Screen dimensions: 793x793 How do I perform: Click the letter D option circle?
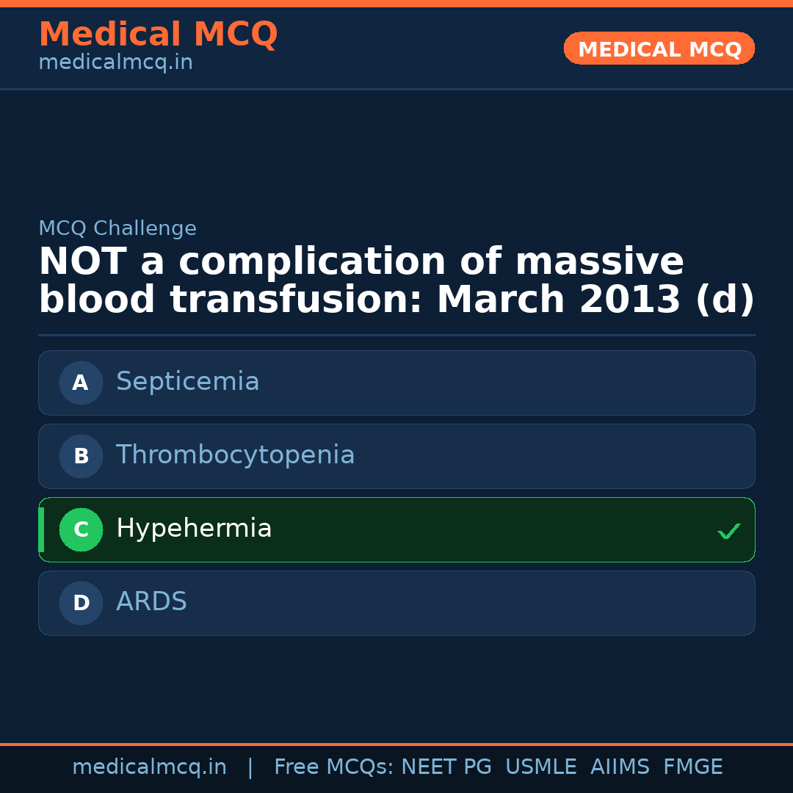(x=81, y=603)
